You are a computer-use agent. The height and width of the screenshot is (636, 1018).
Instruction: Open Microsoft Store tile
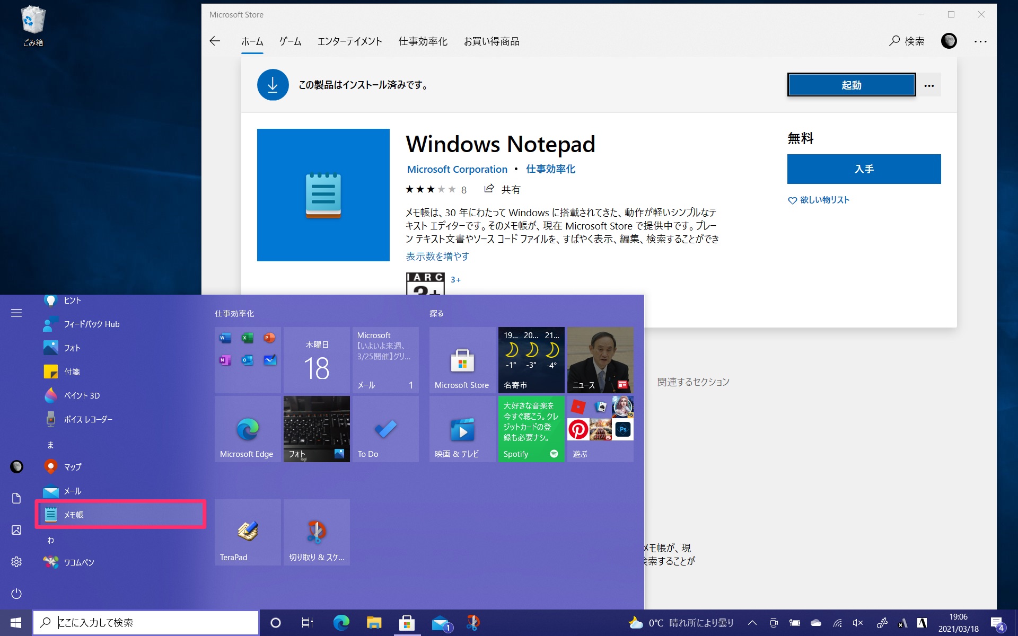pyautogui.click(x=462, y=360)
